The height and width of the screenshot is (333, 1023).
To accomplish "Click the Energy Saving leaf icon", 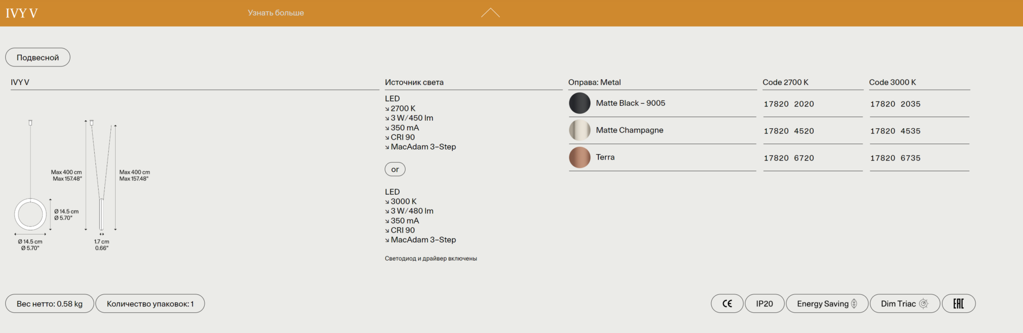I will [x=854, y=304].
